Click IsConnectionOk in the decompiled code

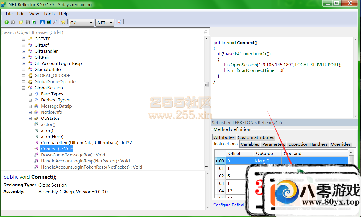point(251,53)
